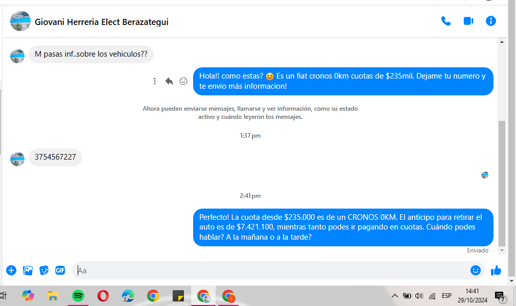
Task: Open three-dot menu for Hola message
Action: point(155,81)
